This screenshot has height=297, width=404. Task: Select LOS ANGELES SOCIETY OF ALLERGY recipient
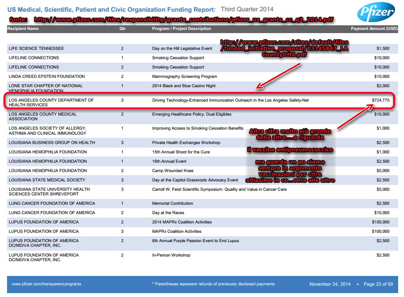click(x=48, y=131)
